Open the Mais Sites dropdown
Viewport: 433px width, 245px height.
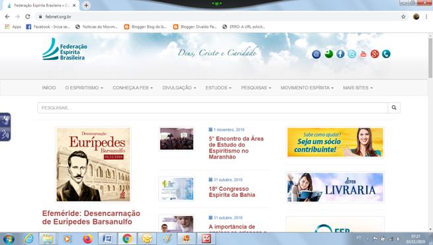coord(358,88)
